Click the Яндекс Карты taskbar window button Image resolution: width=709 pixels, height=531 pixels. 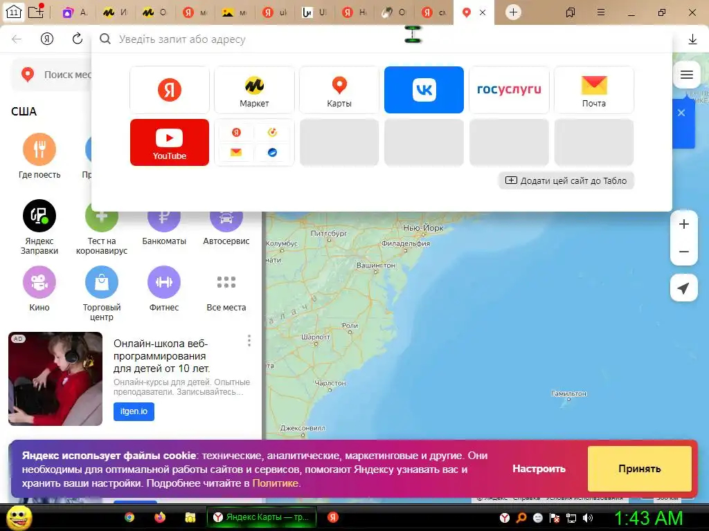click(261, 517)
